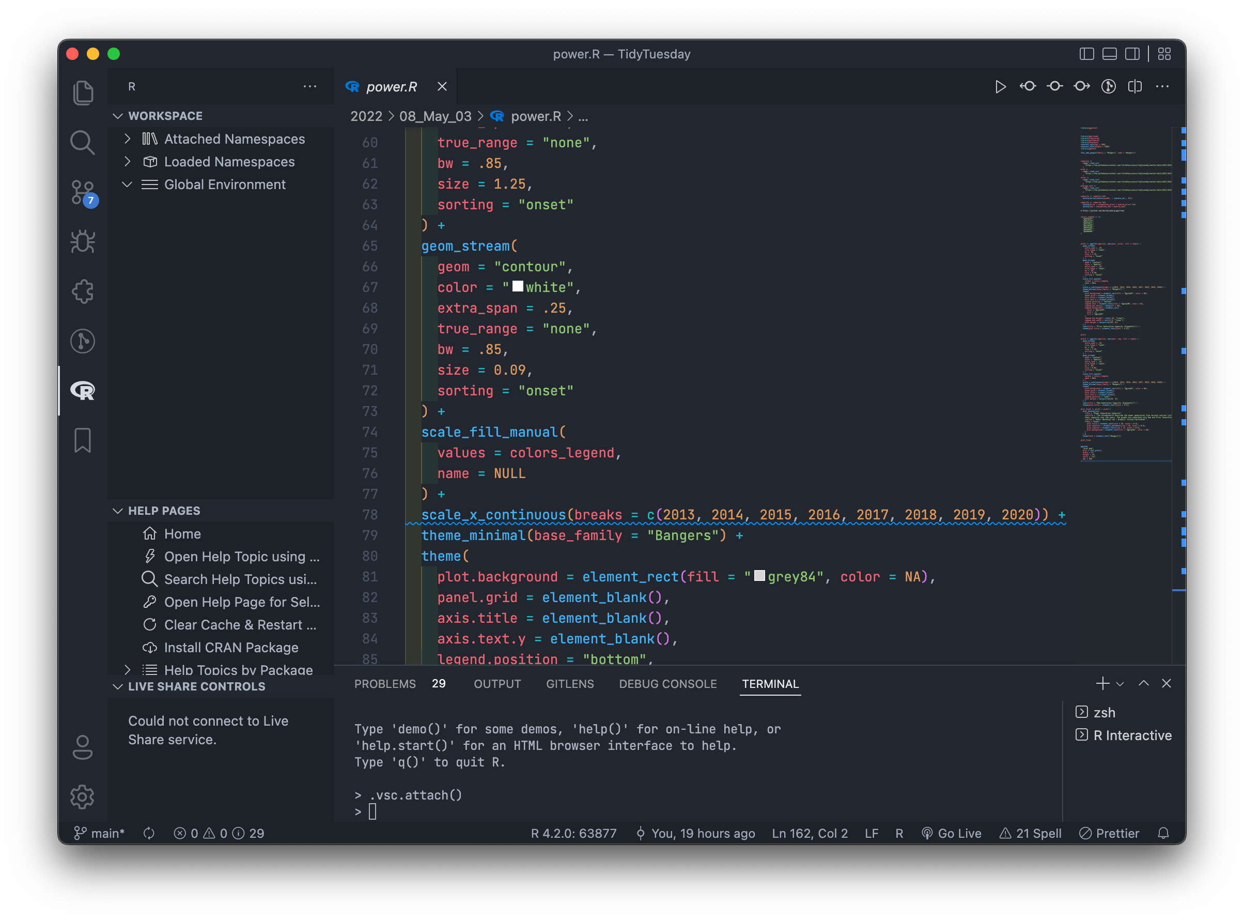The width and height of the screenshot is (1244, 921).
Task: Switch to the DEBUG CONSOLE tab
Action: (667, 684)
